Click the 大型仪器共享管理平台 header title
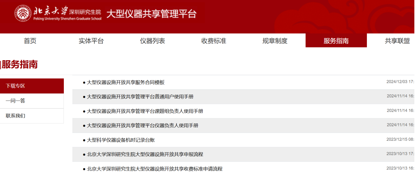The width and height of the screenshot is (416, 186). pyautogui.click(x=151, y=14)
